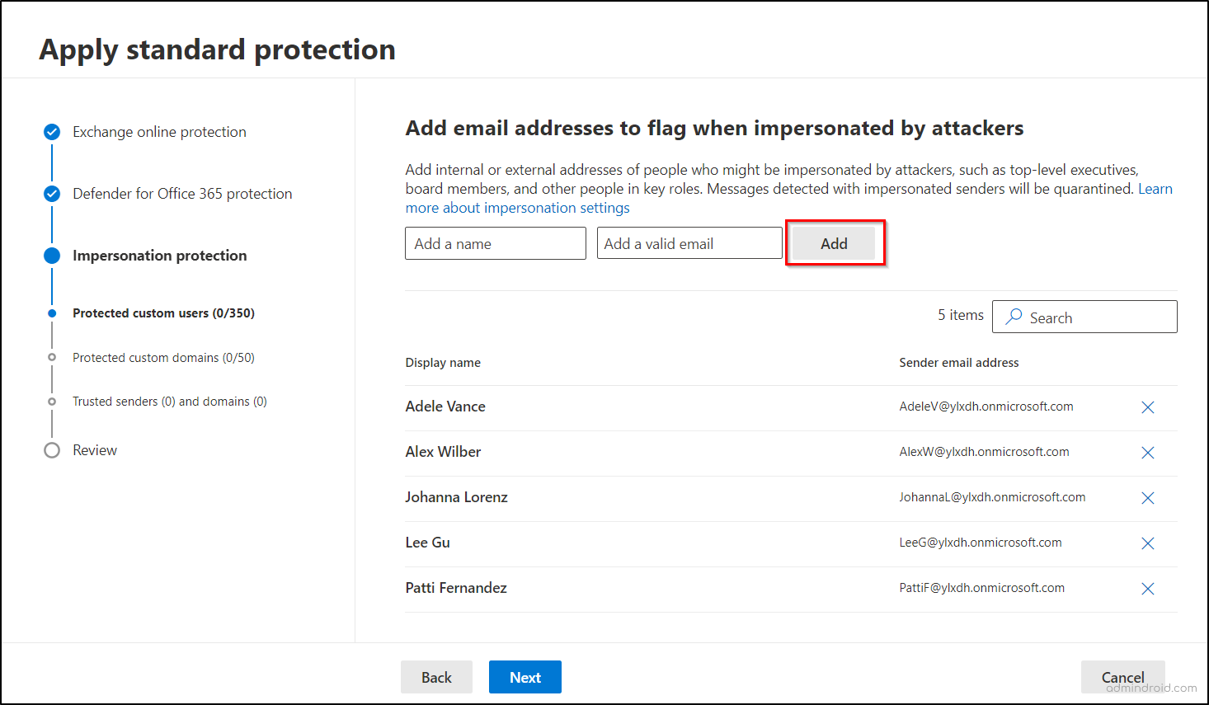Remove Lee Gu from protected users
Viewport: 1209px width, 705px height.
1147,543
